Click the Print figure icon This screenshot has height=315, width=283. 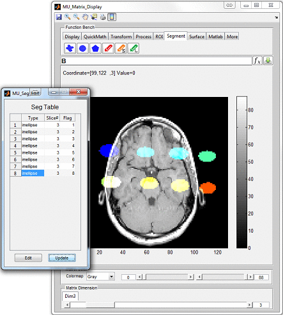(103, 17)
